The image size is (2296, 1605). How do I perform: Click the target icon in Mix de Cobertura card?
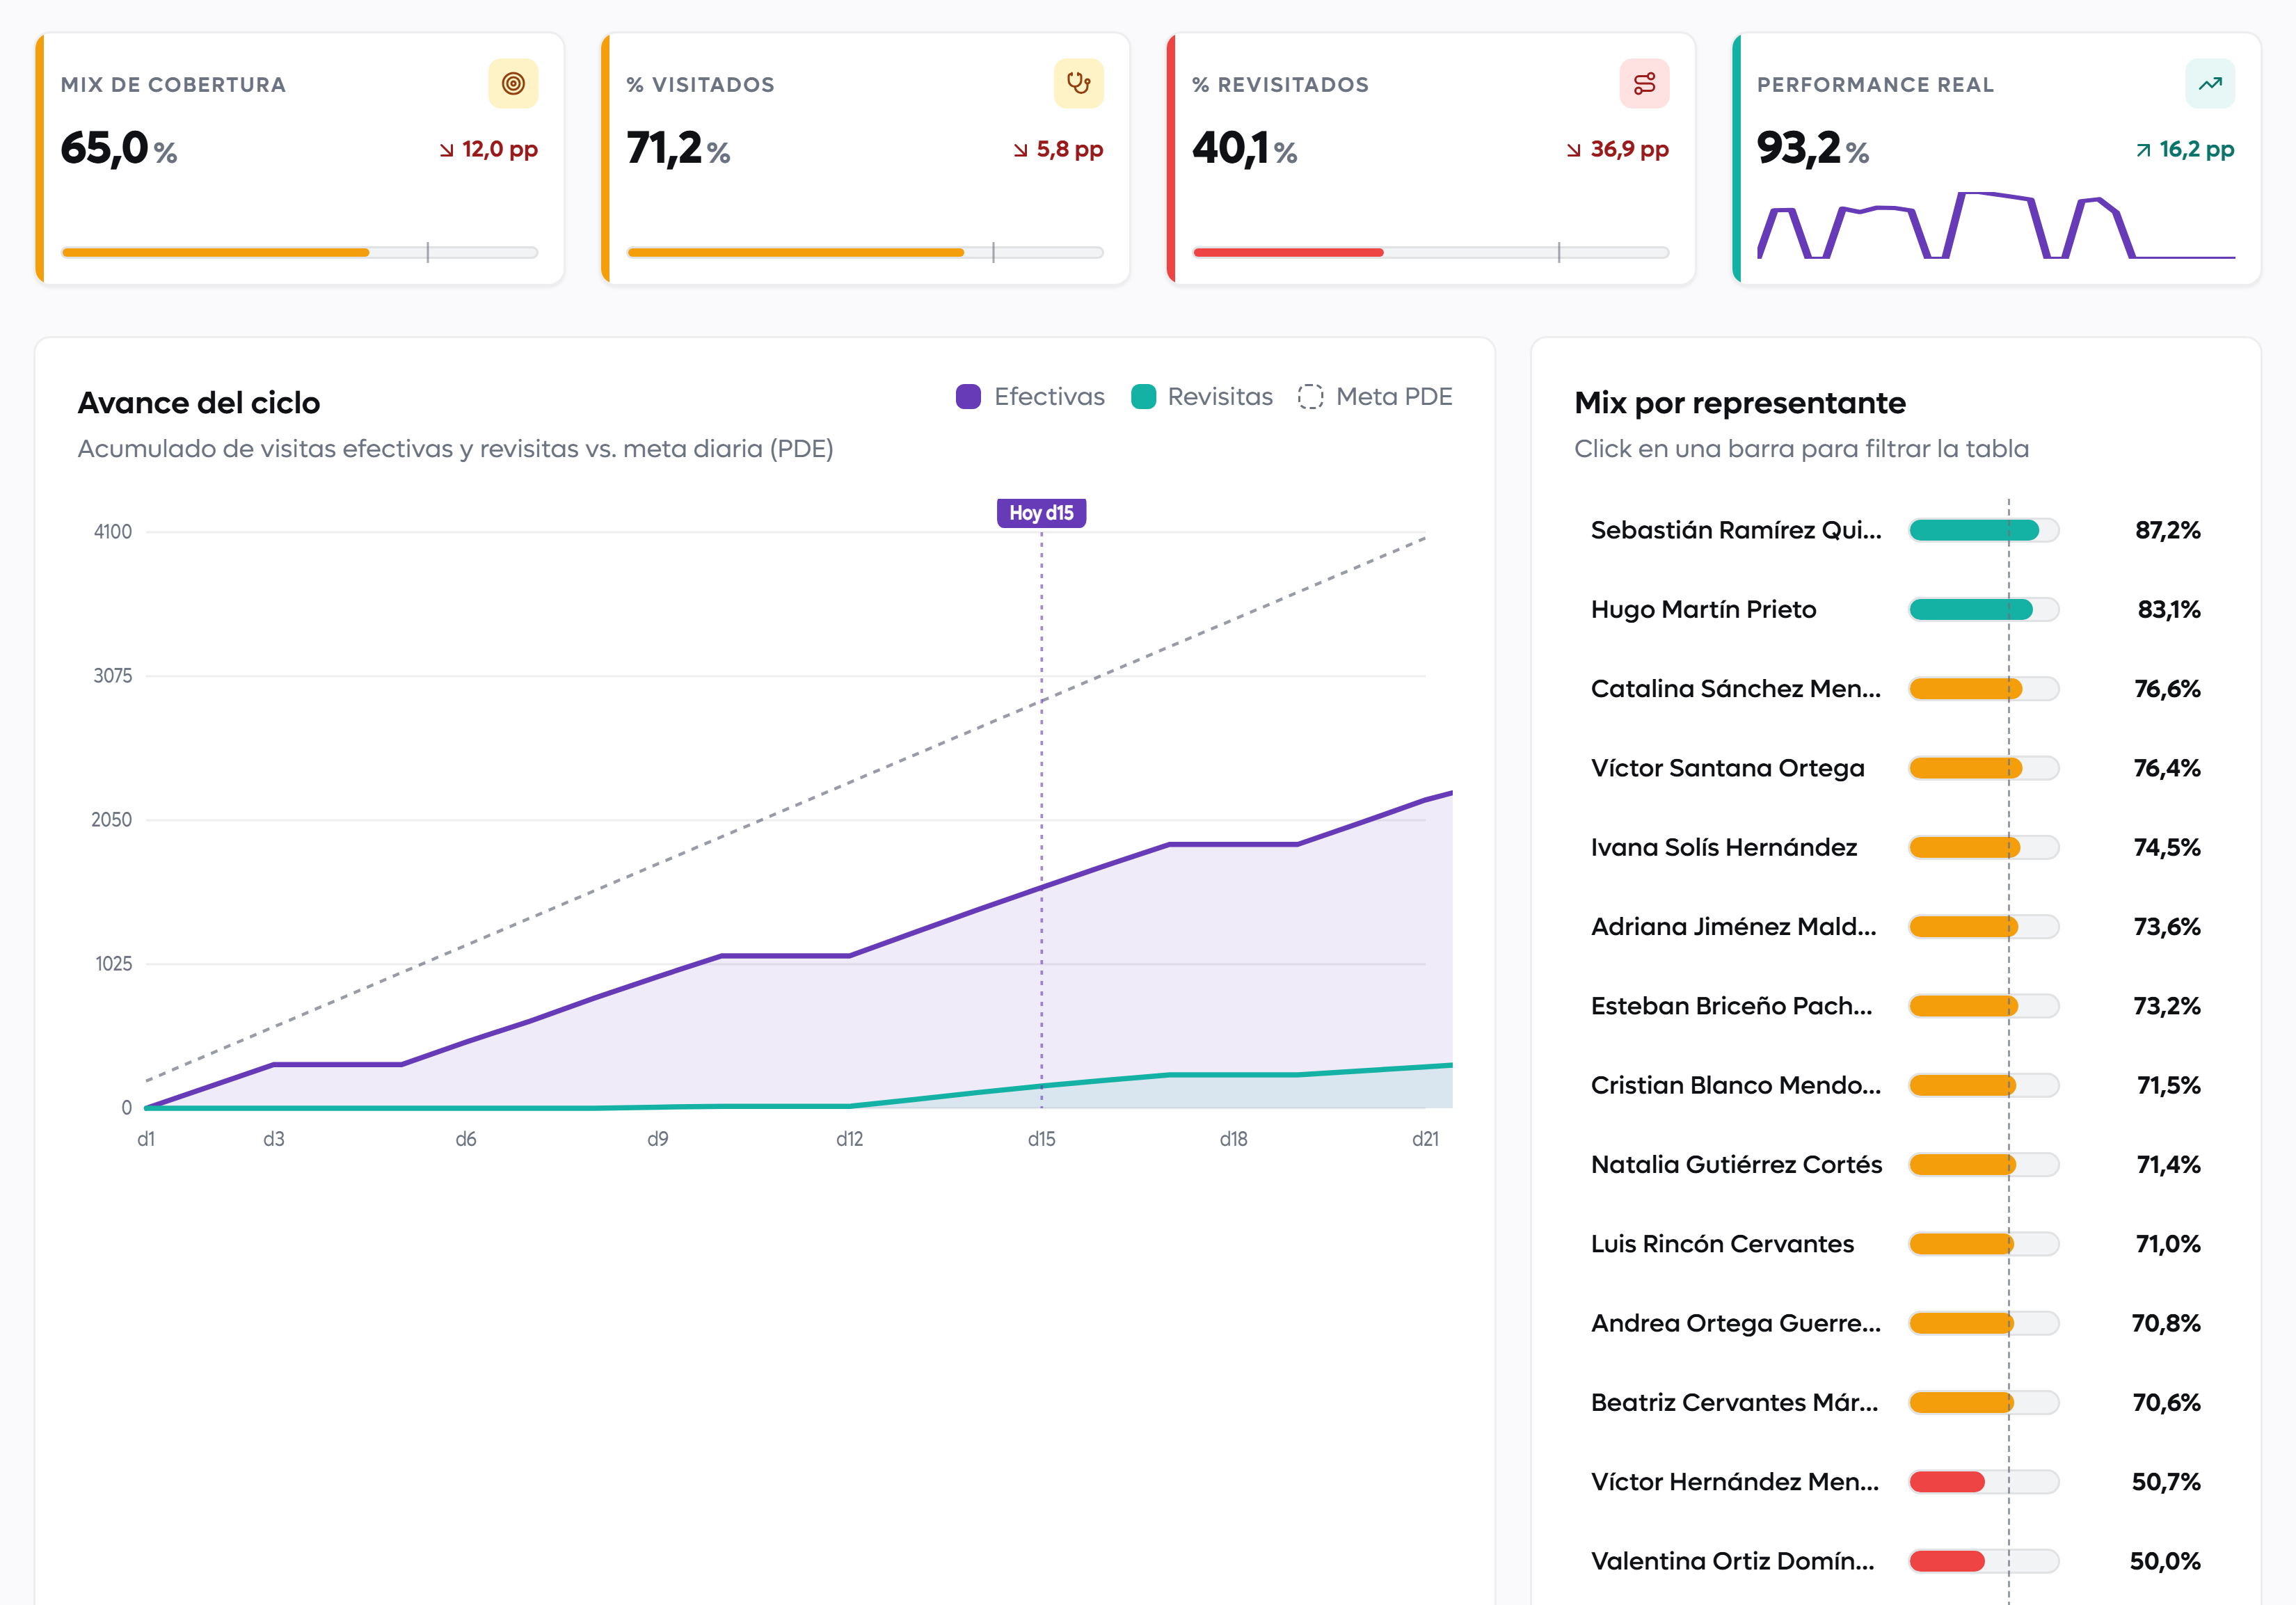(513, 84)
